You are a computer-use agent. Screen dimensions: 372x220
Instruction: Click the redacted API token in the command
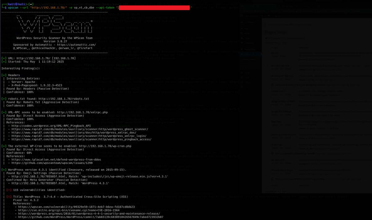click(154, 7)
